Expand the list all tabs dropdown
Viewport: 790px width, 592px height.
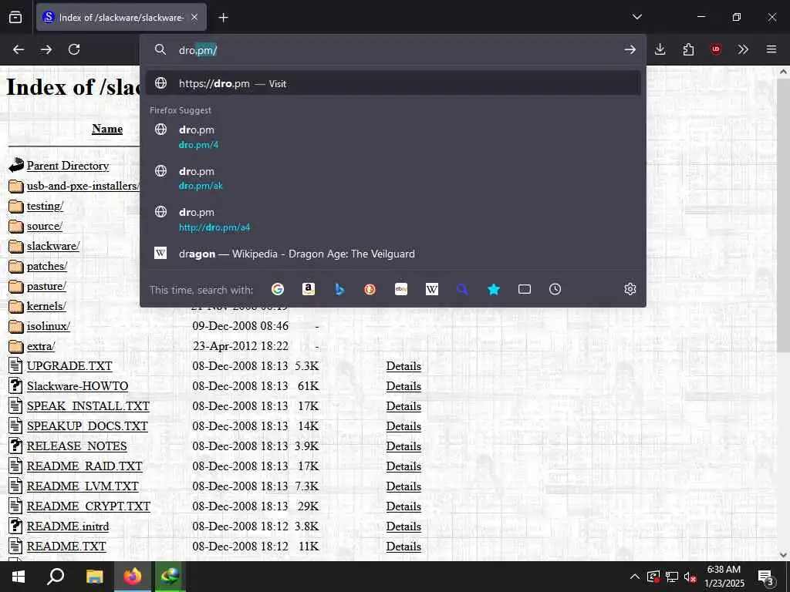(636, 17)
